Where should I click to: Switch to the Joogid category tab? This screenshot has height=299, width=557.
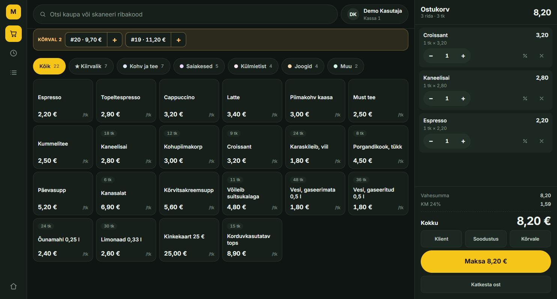303,66
